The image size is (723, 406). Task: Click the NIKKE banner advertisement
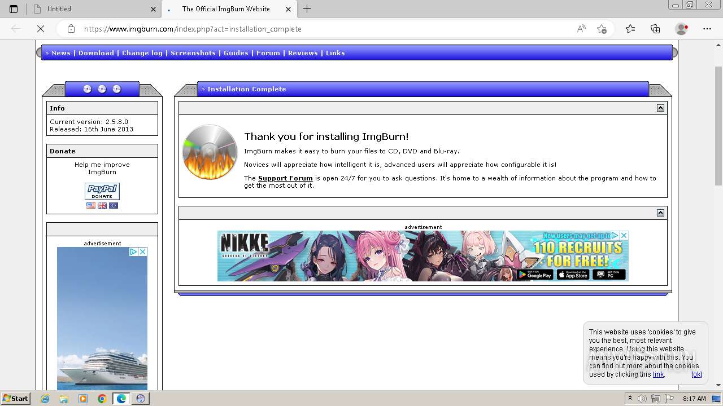pos(423,256)
